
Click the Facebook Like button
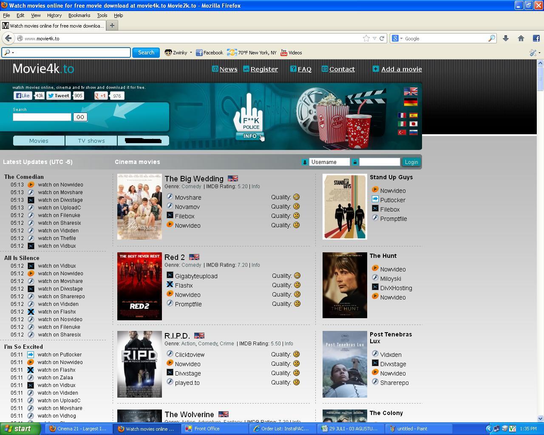tap(23, 96)
